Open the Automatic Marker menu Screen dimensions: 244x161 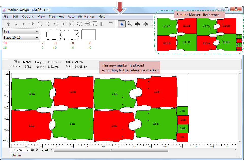pos(81,17)
